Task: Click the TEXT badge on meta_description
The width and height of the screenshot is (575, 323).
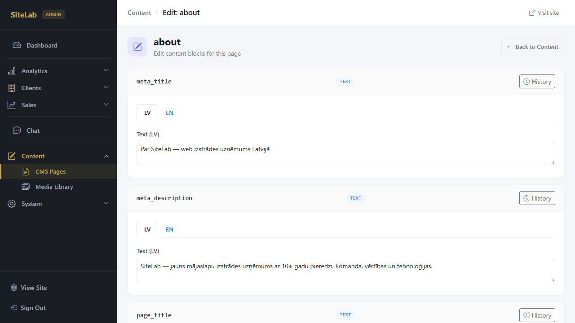Action: click(355, 198)
